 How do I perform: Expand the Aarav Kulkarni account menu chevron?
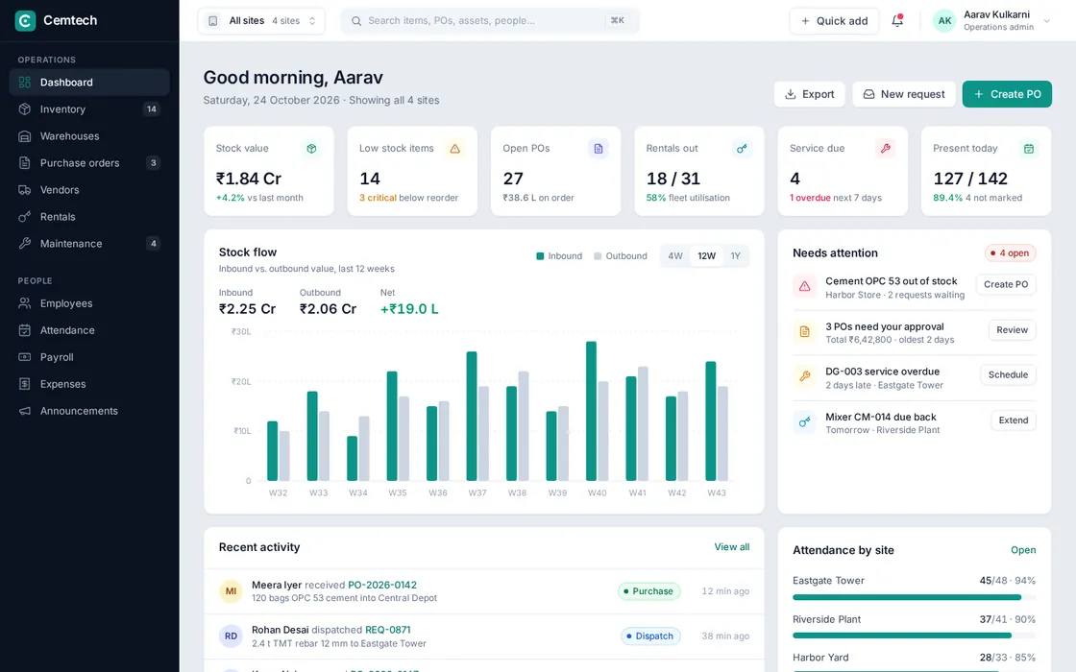(x=1046, y=20)
